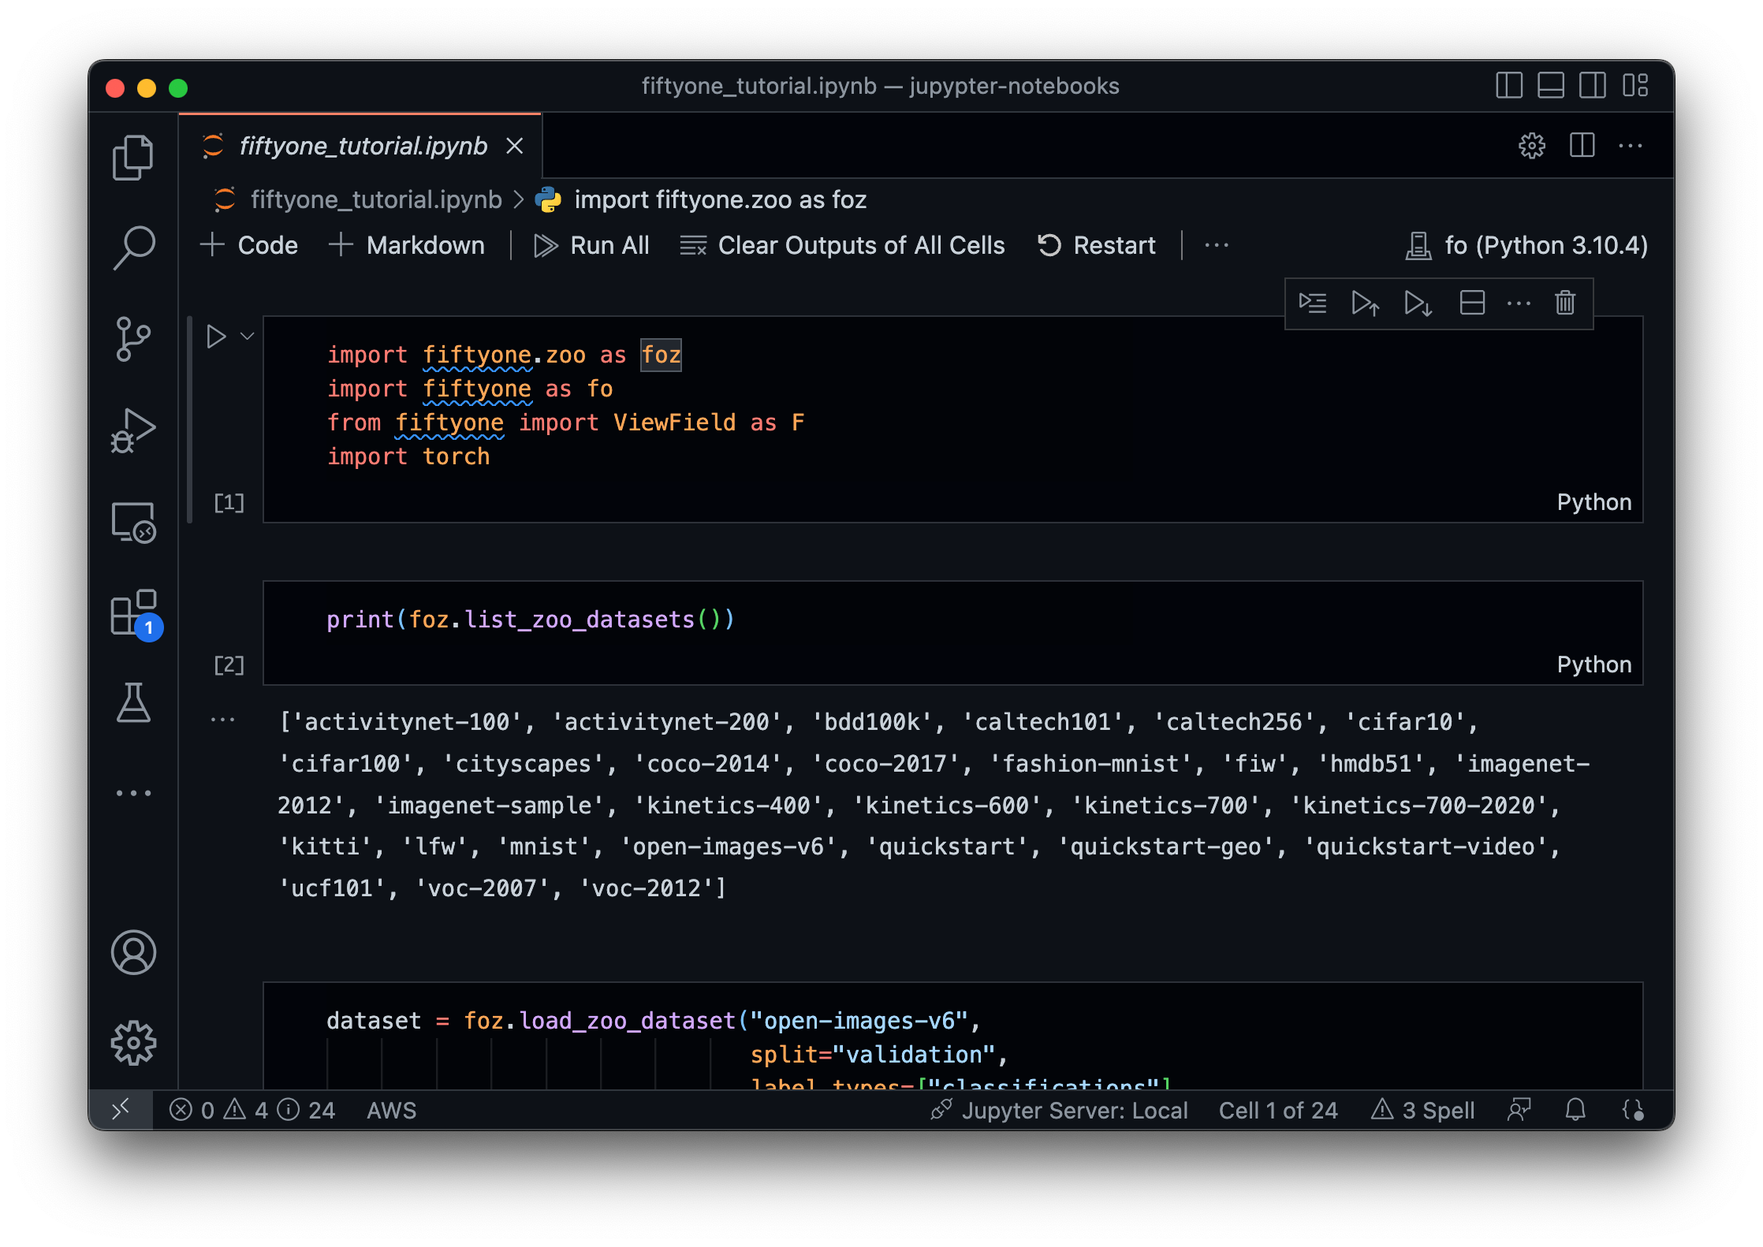Click the braces icon in status bar
1763x1247 pixels.
click(x=1633, y=1110)
